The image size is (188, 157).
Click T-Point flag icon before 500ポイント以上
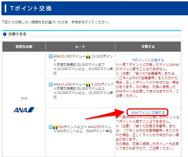tap(55, 127)
